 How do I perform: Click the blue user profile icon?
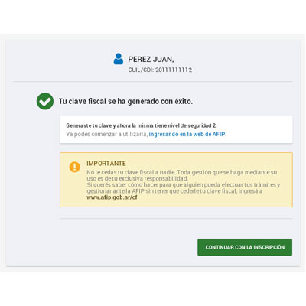119,59
